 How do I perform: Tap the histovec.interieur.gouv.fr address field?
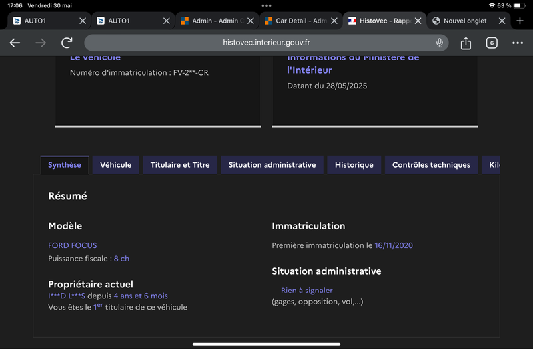point(266,43)
